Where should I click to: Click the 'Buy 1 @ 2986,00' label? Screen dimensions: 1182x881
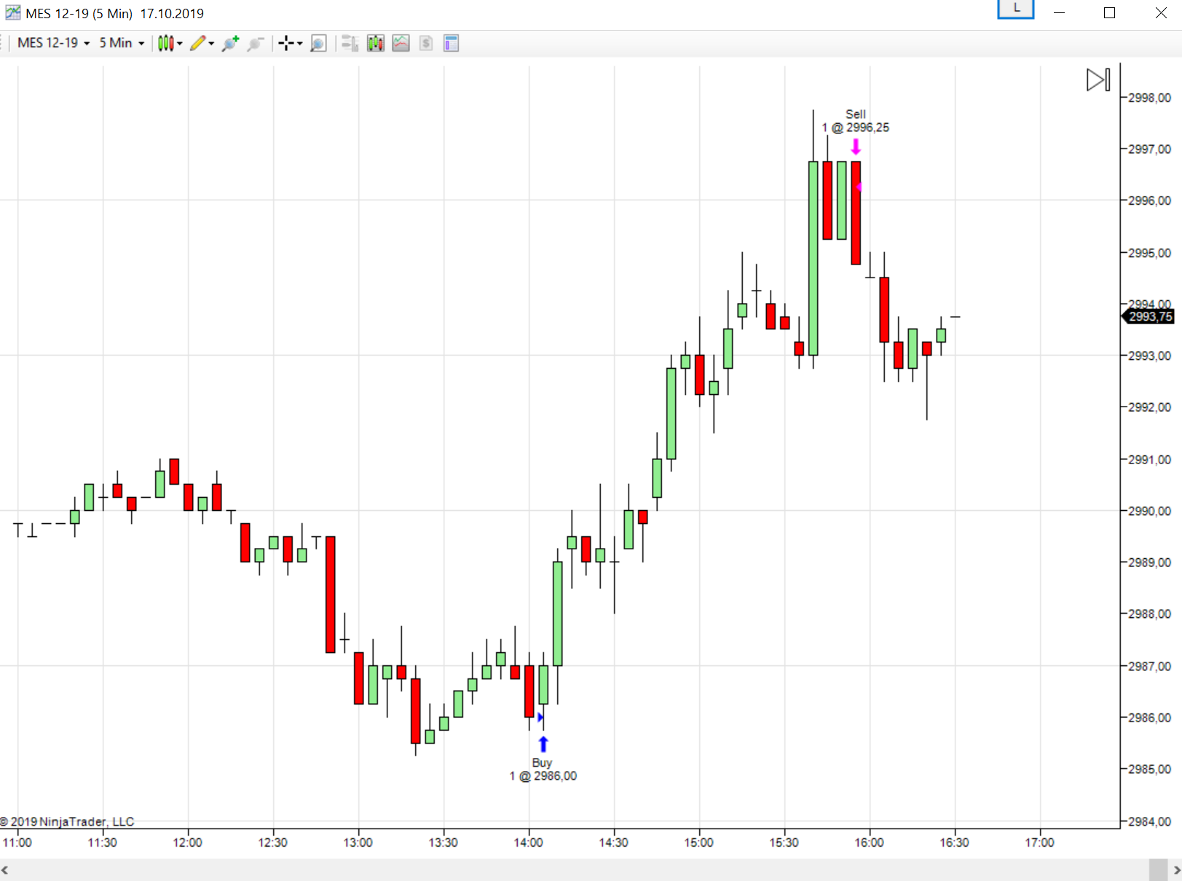pyautogui.click(x=543, y=770)
